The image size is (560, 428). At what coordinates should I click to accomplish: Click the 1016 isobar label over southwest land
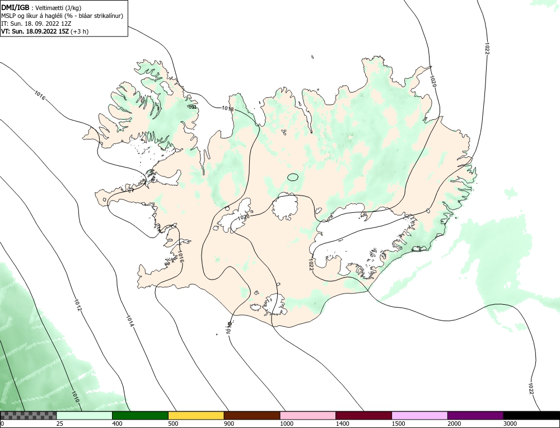point(180,257)
